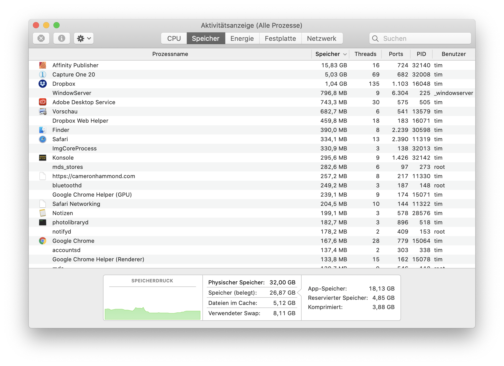504x366 pixels.
Task: Click the App-Speicher 18,13 GB entry
Action: (351, 288)
